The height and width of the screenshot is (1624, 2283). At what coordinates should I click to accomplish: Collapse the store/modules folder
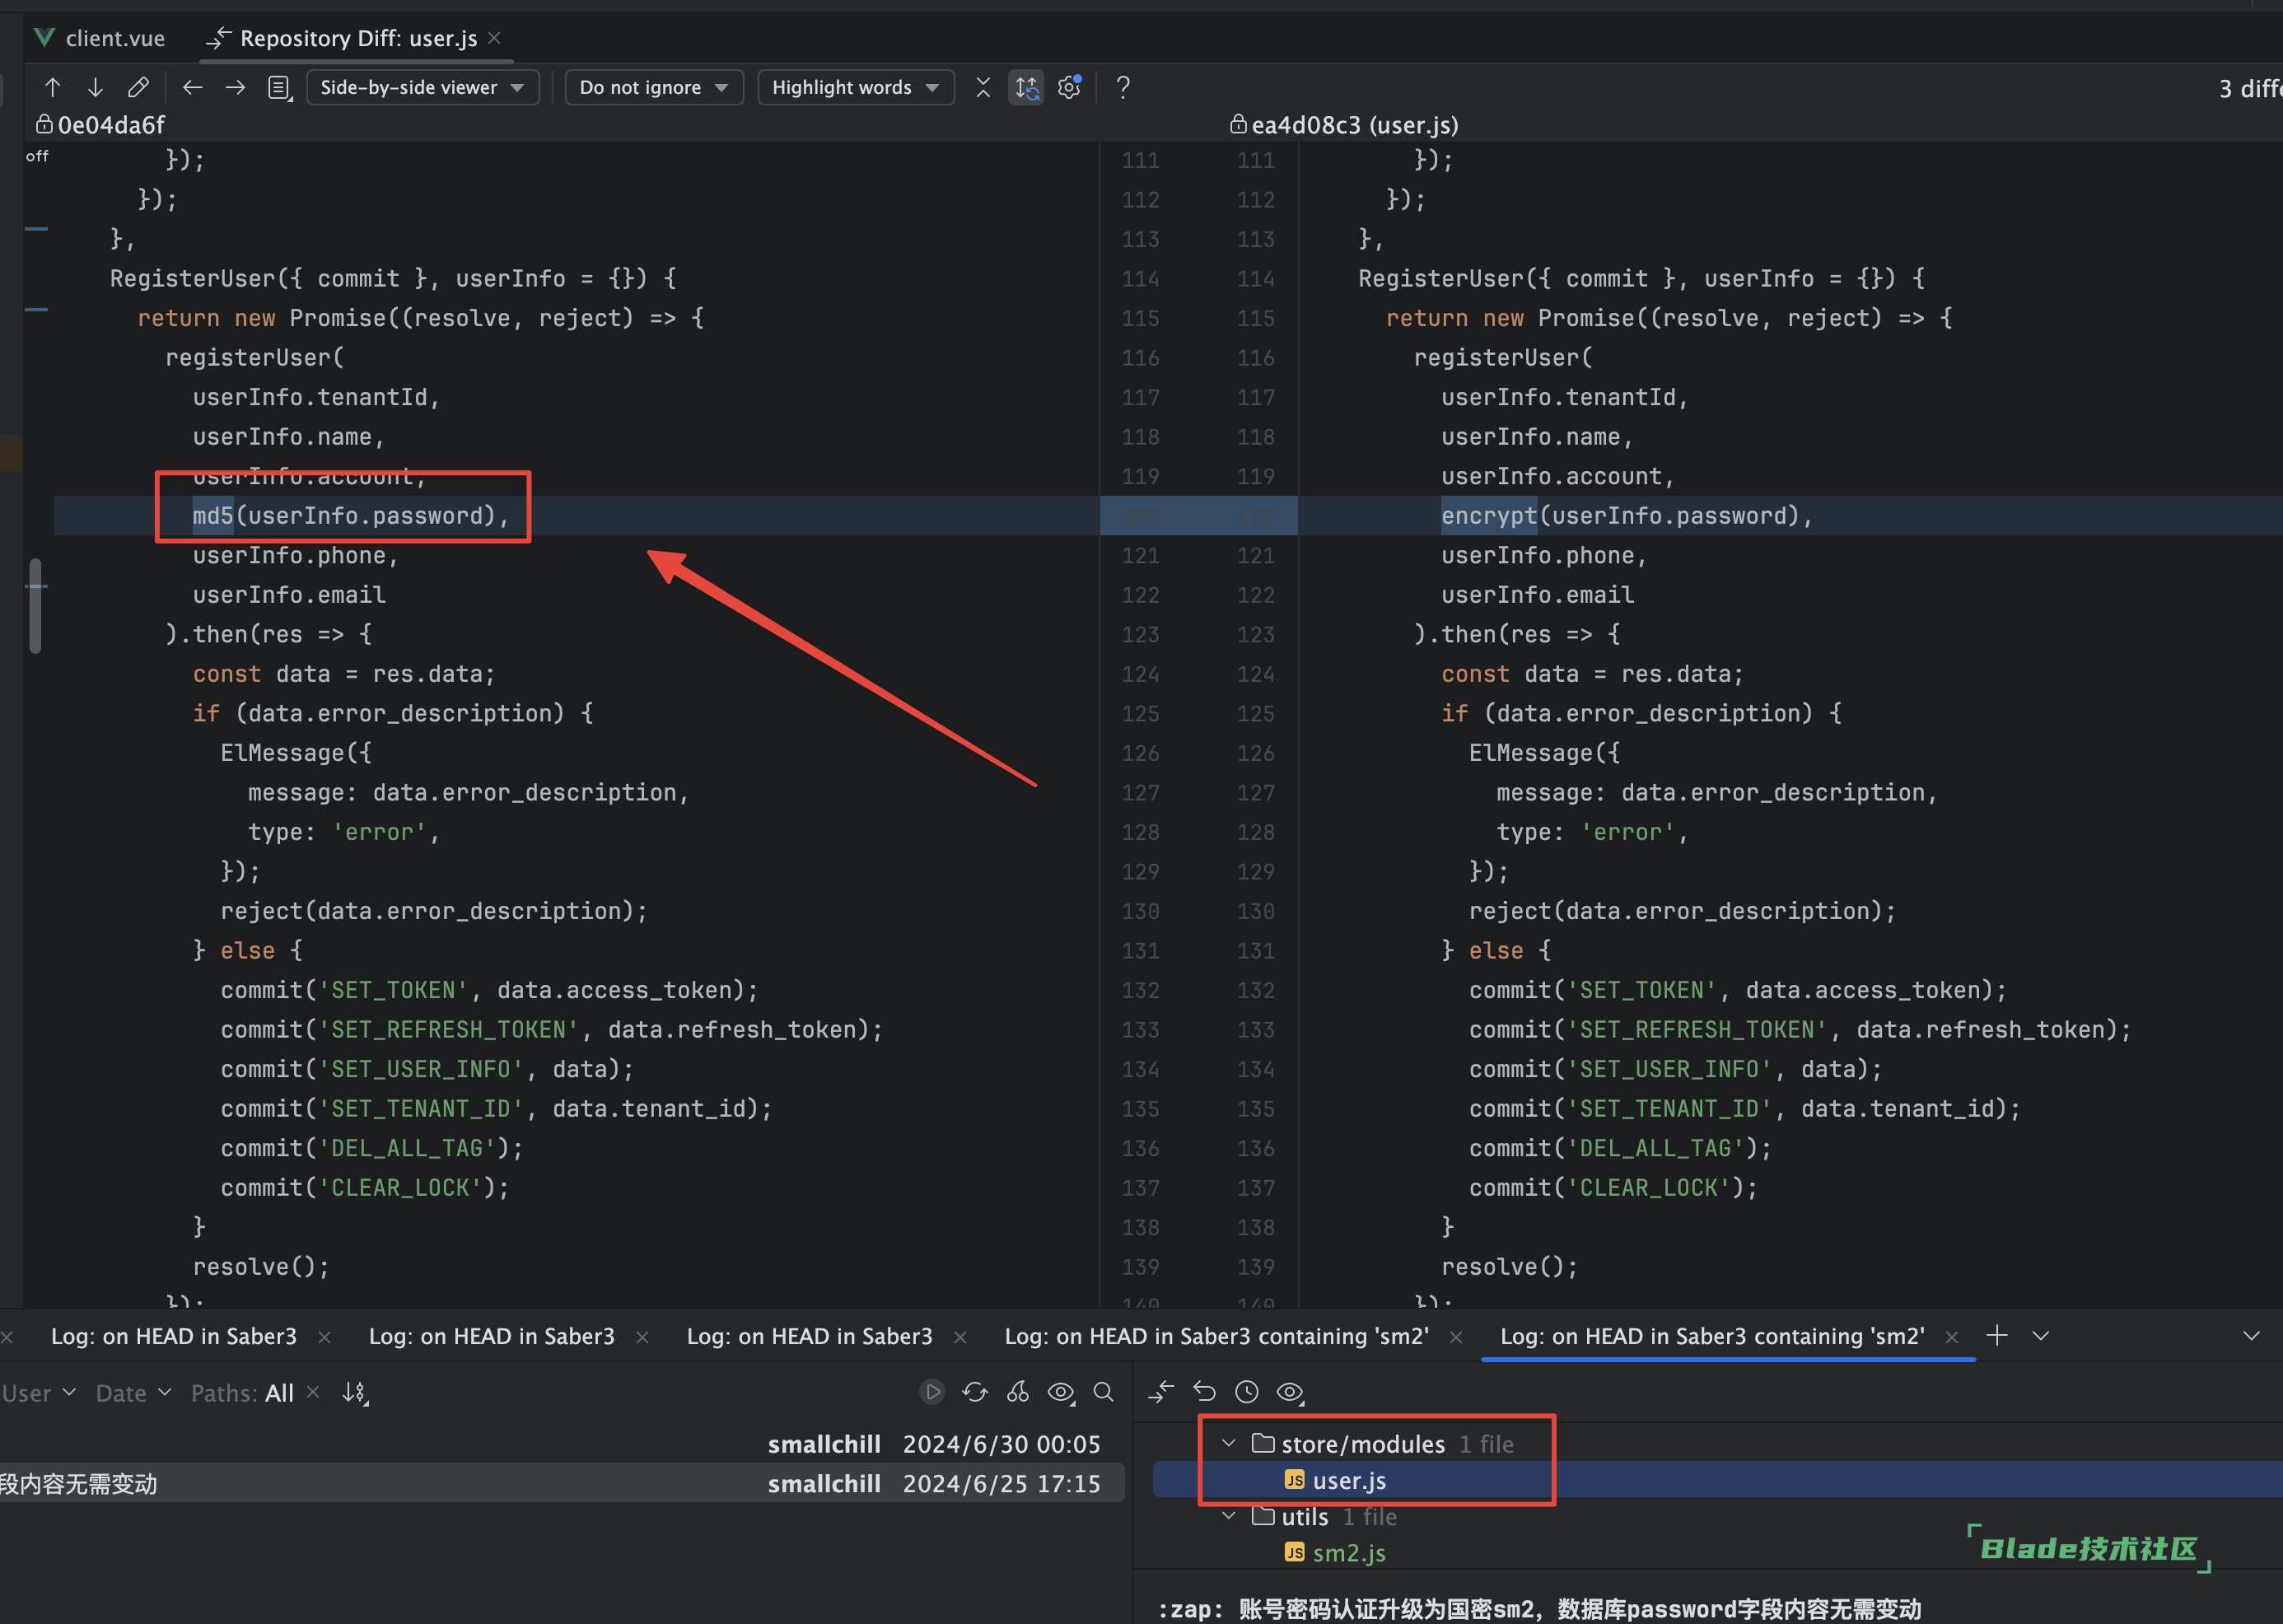point(1229,1443)
